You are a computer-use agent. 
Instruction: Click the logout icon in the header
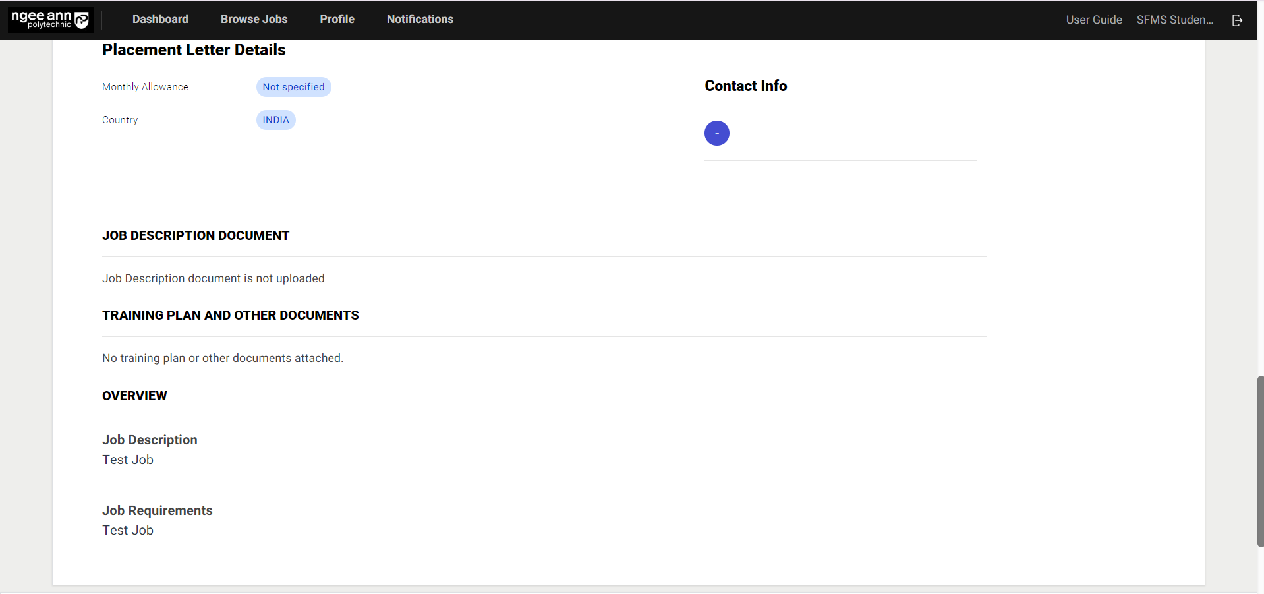coord(1237,20)
